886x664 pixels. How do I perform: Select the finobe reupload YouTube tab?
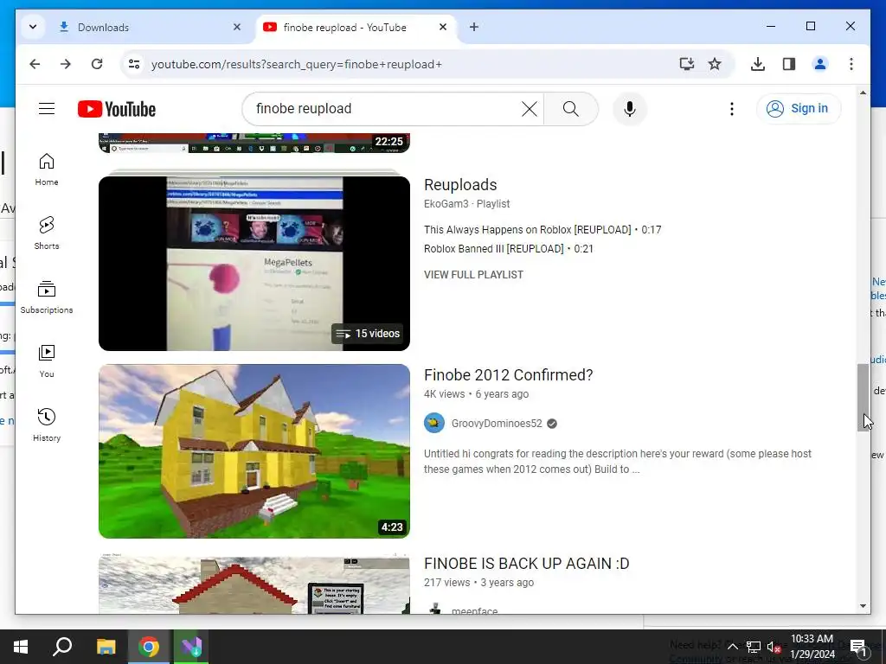click(x=356, y=27)
